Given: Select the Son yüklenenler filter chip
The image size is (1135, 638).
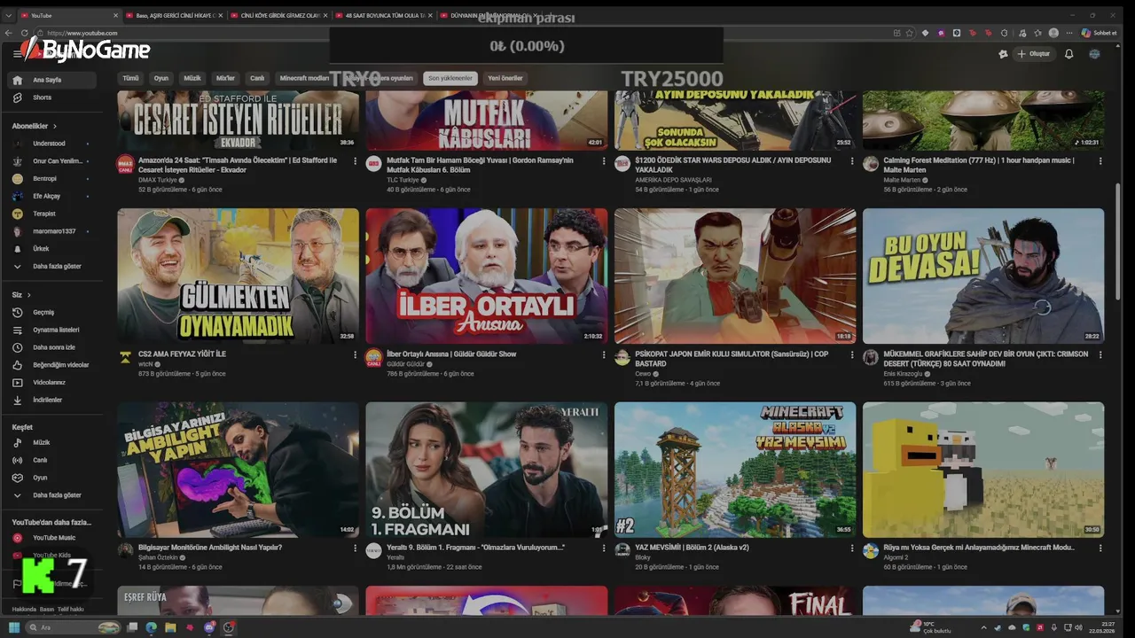Looking at the screenshot, I should pyautogui.click(x=450, y=78).
